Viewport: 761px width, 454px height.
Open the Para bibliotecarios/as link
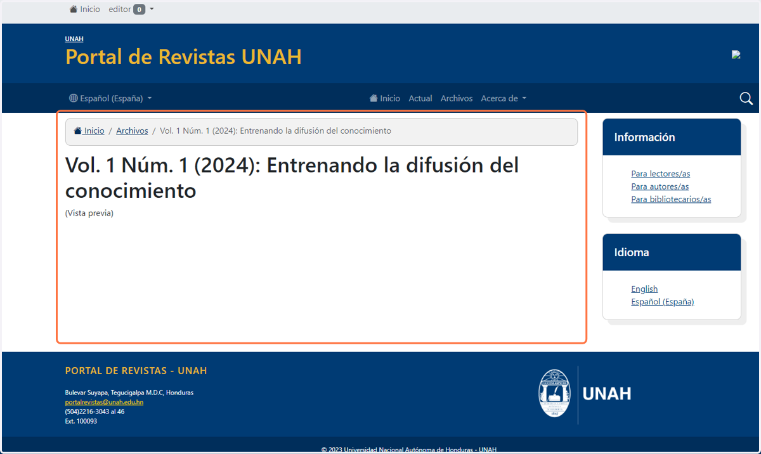(671, 199)
